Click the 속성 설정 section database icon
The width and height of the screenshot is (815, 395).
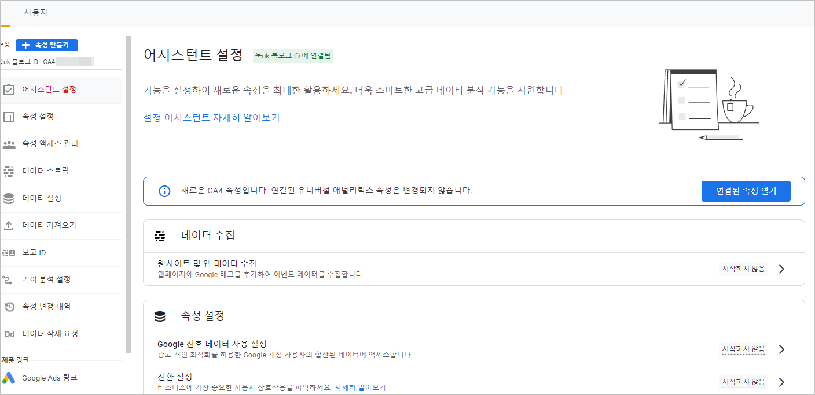click(x=160, y=316)
